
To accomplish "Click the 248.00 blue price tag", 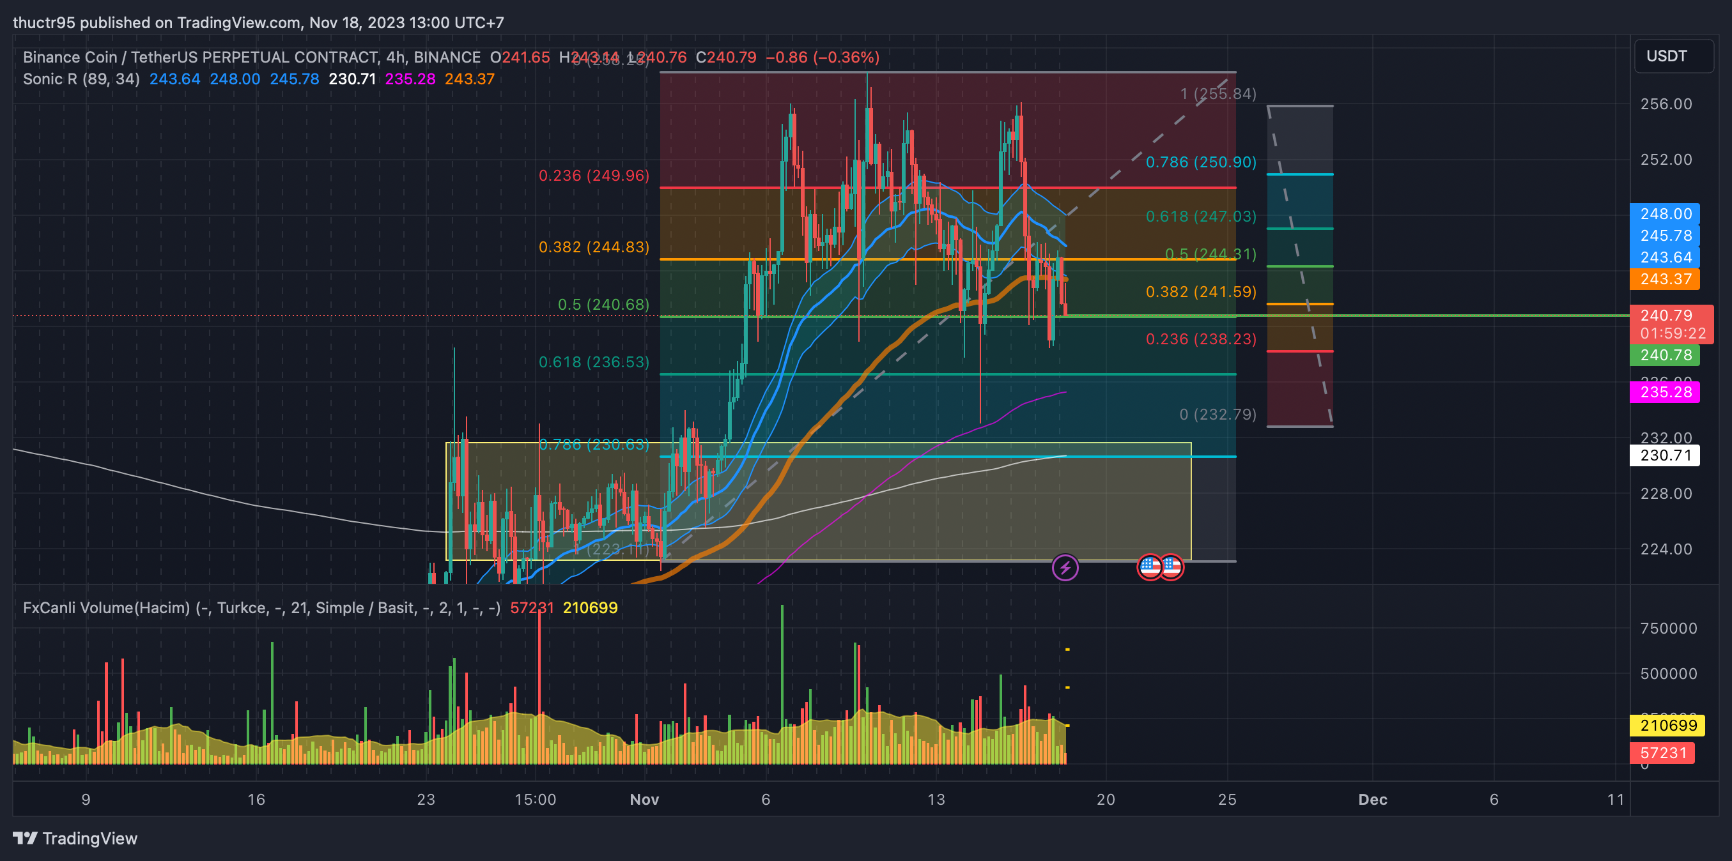I will coord(1665,214).
